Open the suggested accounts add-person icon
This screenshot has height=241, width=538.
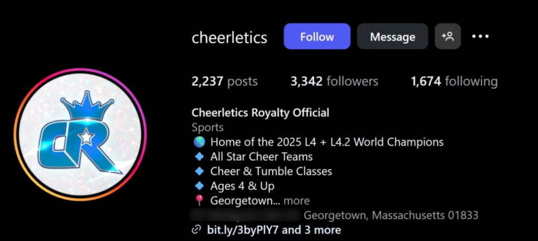[x=448, y=36]
